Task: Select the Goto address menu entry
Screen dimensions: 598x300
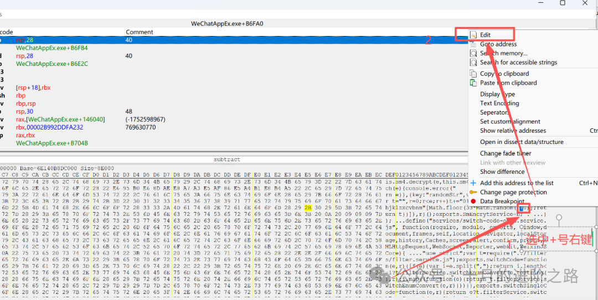Action: tap(498, 44)
